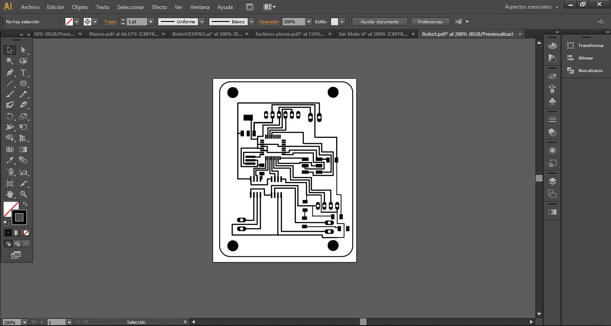
Task: Click the Ajustar documento button
Action: [x=380, y=21]
